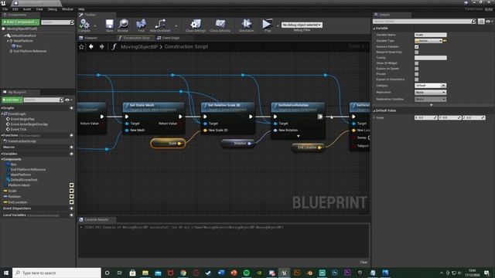
Task: Click MovingObjectBP in the breadcrumb
Action: pos(139,46)
